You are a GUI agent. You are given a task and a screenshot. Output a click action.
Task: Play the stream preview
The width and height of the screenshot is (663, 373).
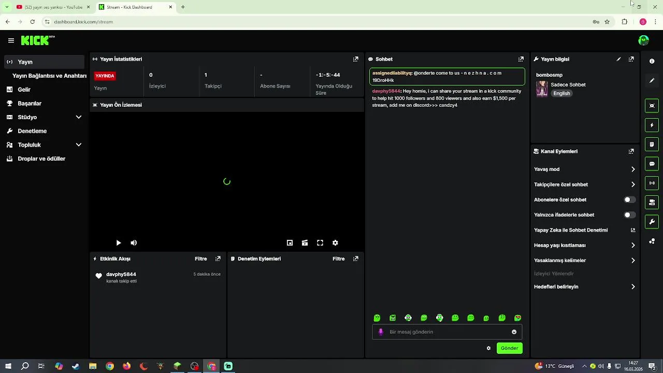tap(119, 242)
